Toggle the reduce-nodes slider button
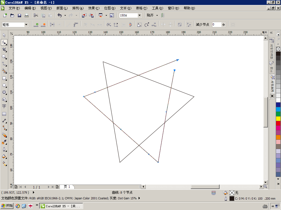The height and width of the screenshot is (210, 281). pos(223,25)
